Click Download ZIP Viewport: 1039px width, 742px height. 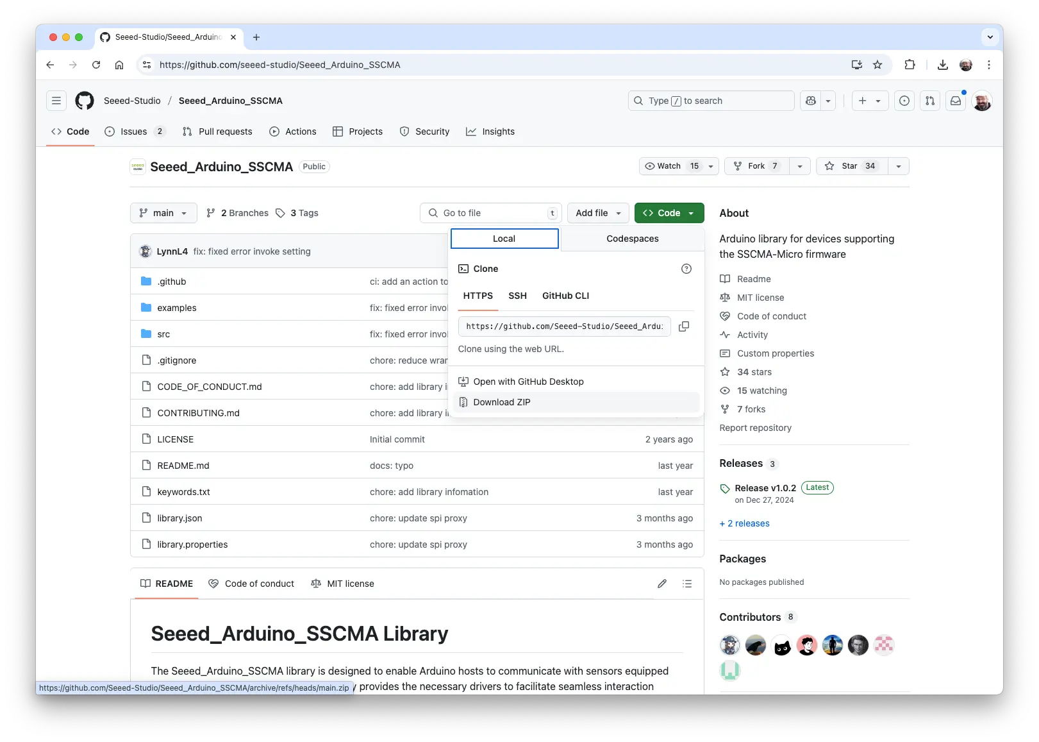502,402
